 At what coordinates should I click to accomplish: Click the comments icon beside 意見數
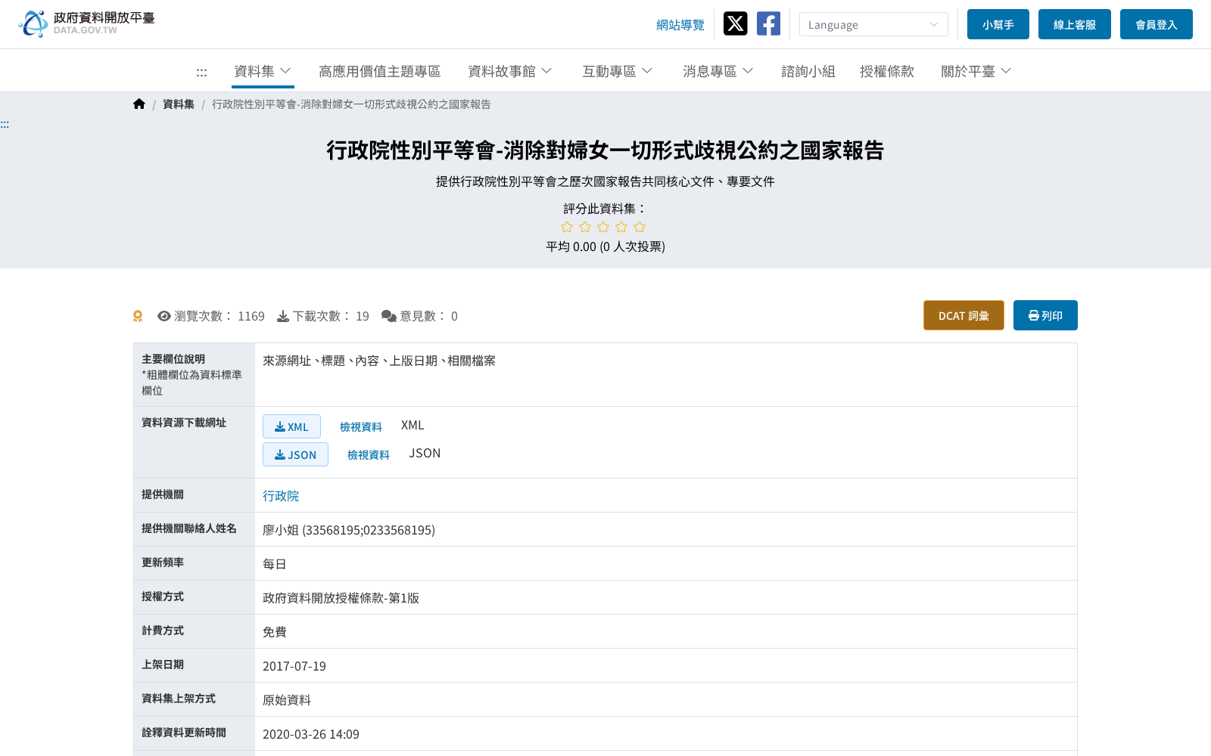[389, 316]
